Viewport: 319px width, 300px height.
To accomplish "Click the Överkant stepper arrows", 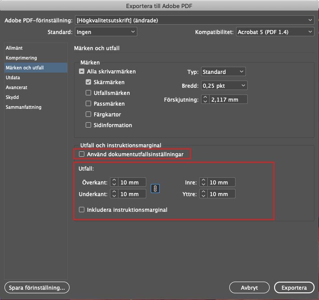I will 114,182.
